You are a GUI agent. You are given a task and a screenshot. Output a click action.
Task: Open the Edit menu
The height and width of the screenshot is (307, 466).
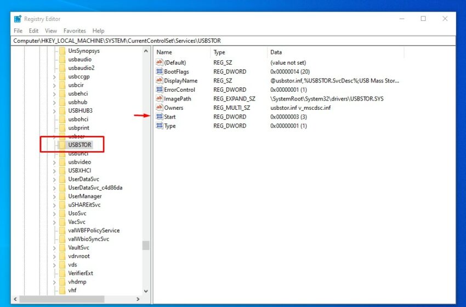point(33,31)
